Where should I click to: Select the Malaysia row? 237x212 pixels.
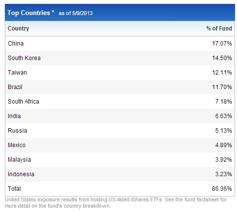pos(120,160)
